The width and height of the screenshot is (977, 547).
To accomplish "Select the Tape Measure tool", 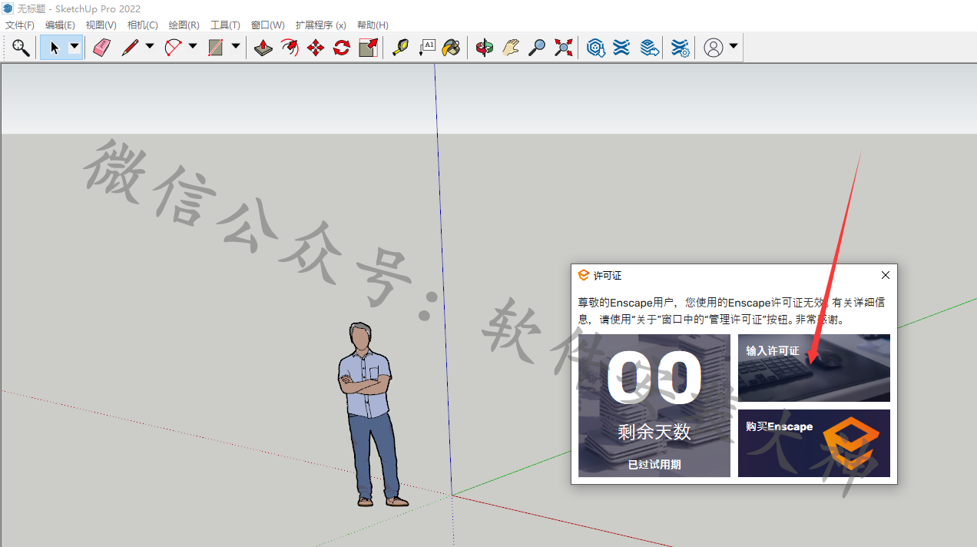I will coord(400,48).
